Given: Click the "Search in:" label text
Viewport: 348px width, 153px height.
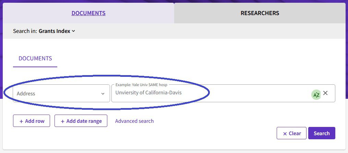Looking at the screenshot, I should [25, 31].
